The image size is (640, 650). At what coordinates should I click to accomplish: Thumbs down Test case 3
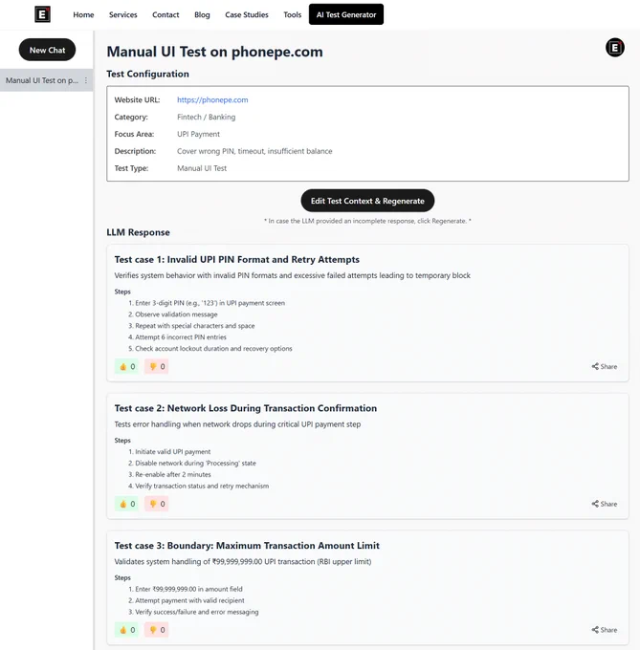click(157, 630)
